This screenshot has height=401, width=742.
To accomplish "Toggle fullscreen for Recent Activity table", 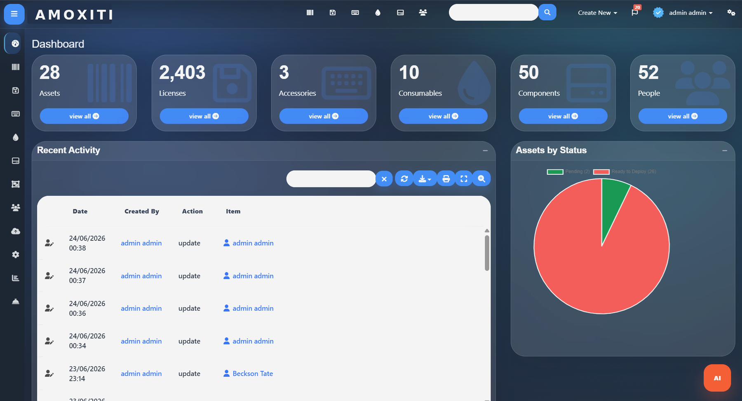I will 464,179.
